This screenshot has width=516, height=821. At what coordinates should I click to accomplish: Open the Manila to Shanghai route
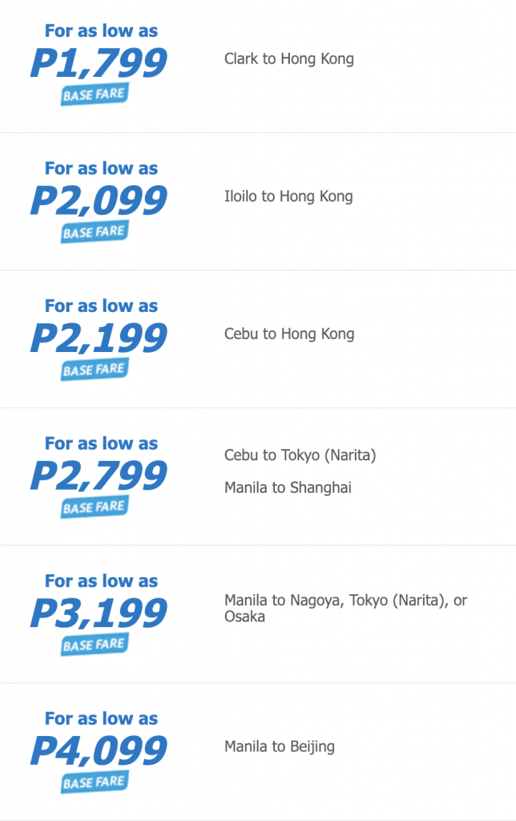pyautogui.click(x=288, y=487)
